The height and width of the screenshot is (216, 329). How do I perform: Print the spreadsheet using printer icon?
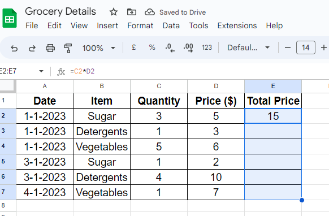pyautogui.click(x=50, y=48)
